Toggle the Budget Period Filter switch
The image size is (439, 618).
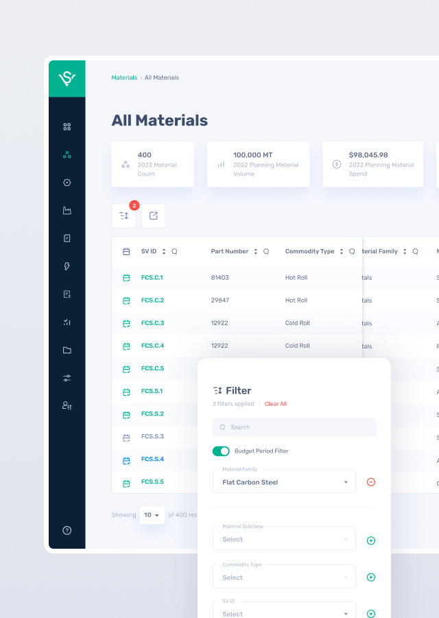click(x=221, y=451)
